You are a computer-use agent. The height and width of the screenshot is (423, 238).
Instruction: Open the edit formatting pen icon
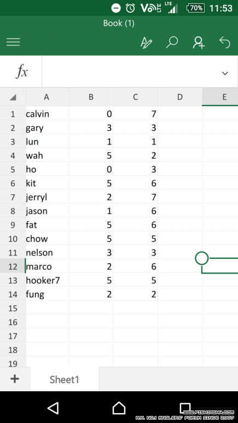pos(146,43)
